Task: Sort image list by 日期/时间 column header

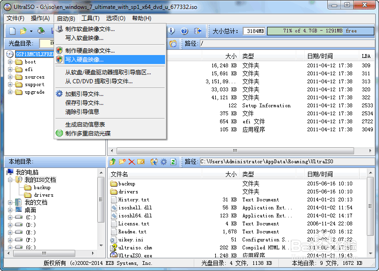Action: click(332, 56)
